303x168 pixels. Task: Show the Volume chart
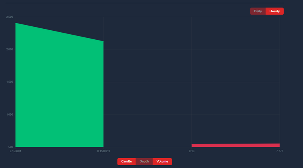pos(162,161)
